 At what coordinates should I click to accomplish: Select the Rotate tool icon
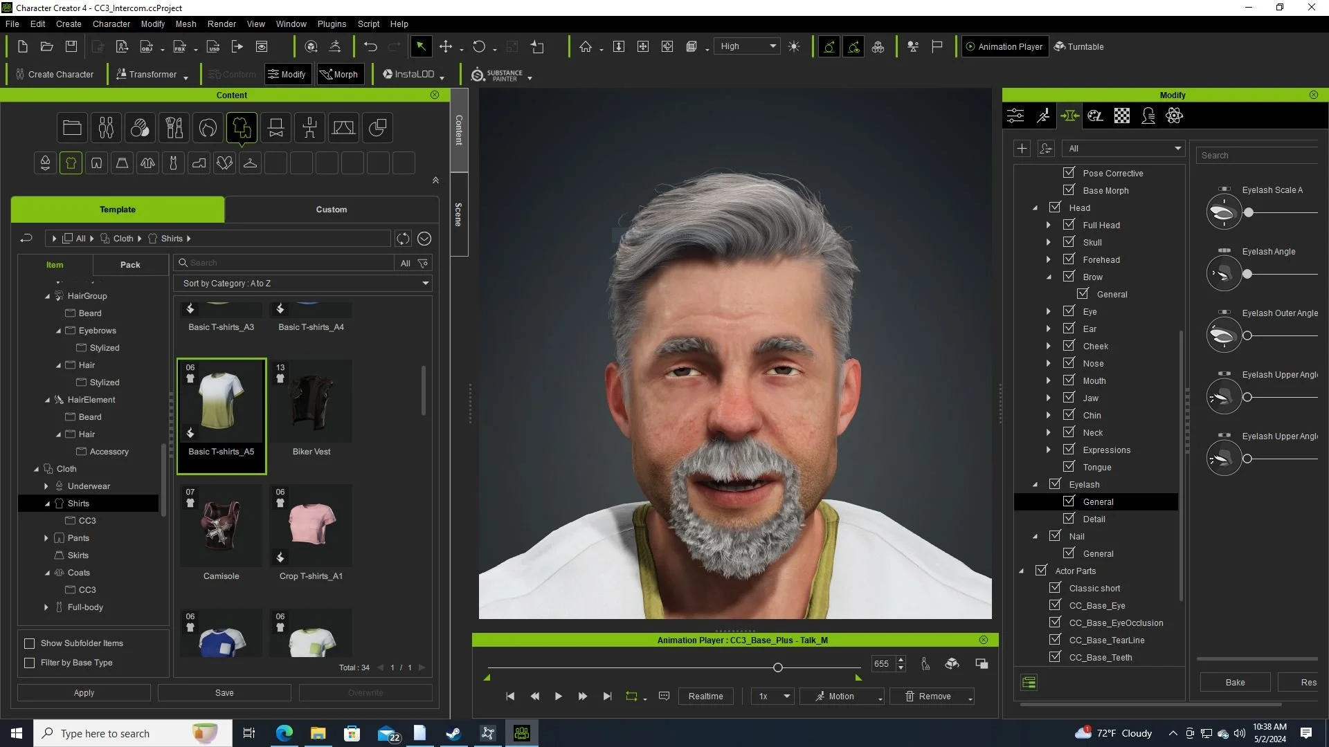[x=479, y=46]
